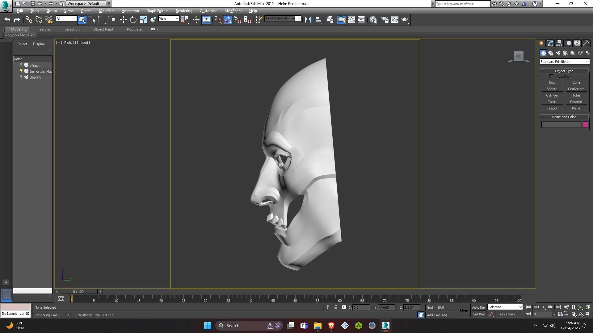Click the Play Animation button
593x333 pixels.
pyautogui.click(x=543, y=307)
